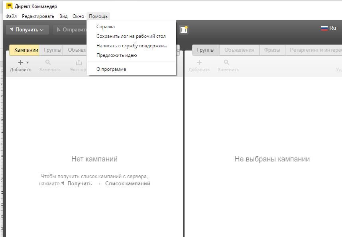Open the Редактировать menu
Screen dimensions: 342x237
coord(38,16)
